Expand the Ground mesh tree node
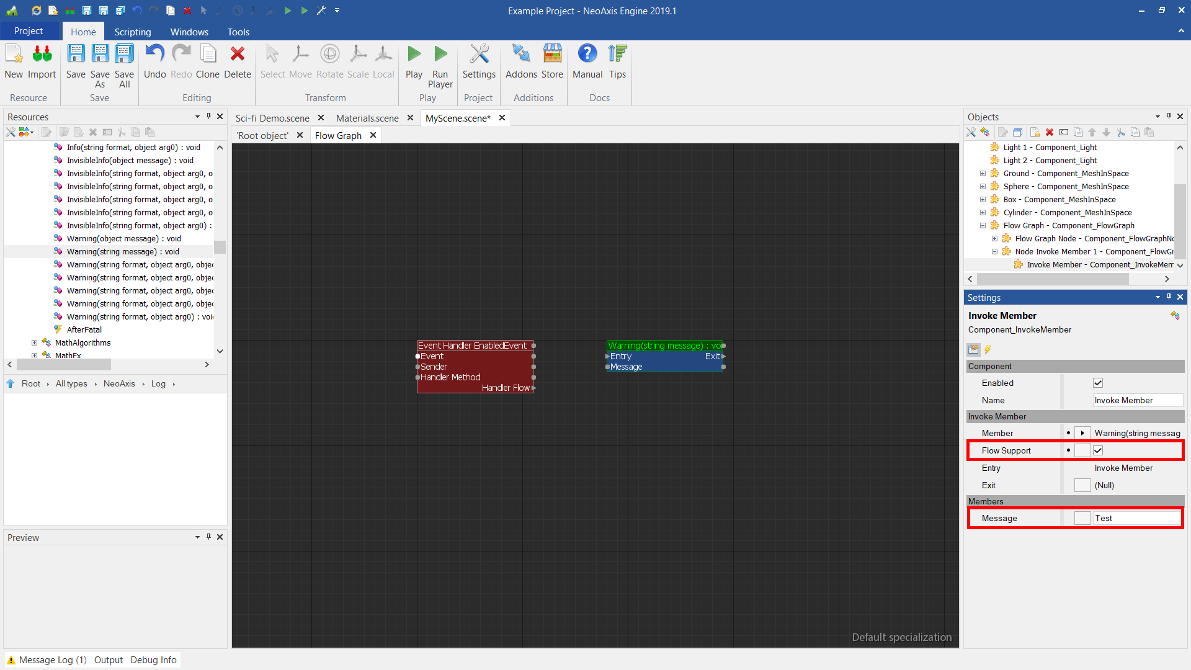This screenshot has height=670, width=1191. 983,174
